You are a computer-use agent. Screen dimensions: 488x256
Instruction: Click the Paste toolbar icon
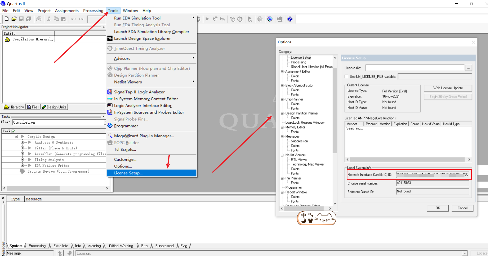click(63, 19)
